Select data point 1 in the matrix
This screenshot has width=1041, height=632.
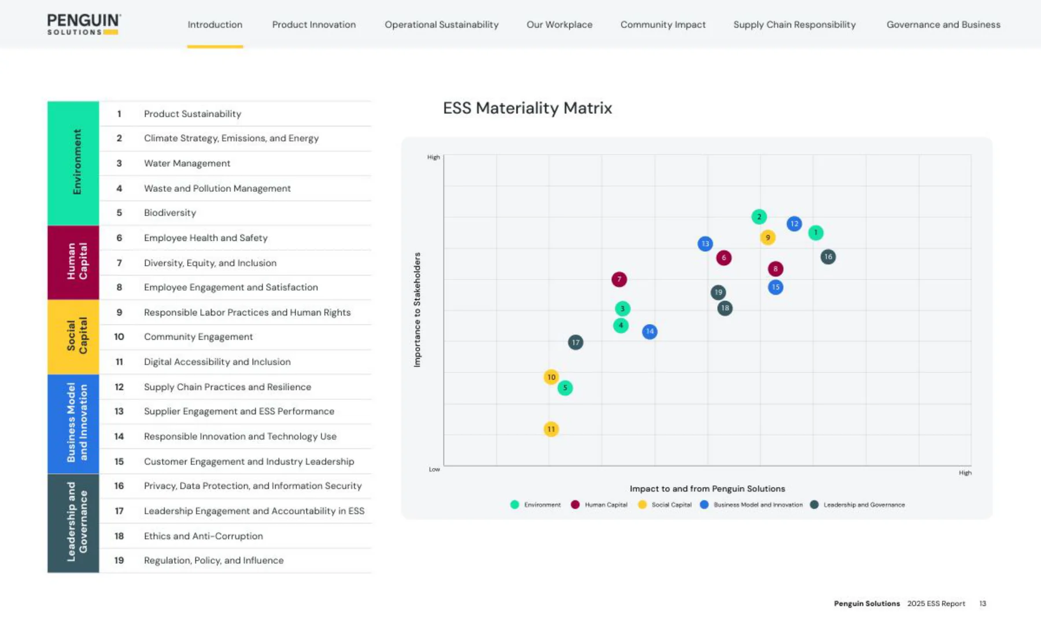click(815, 233)
